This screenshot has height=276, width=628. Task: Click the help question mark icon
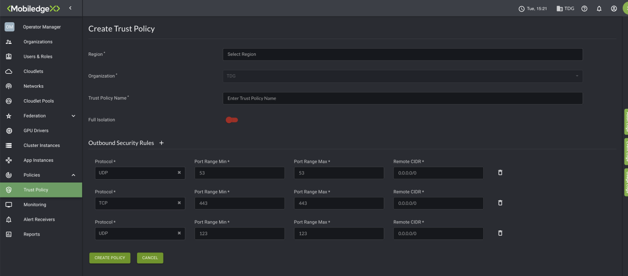pos(584,9)
